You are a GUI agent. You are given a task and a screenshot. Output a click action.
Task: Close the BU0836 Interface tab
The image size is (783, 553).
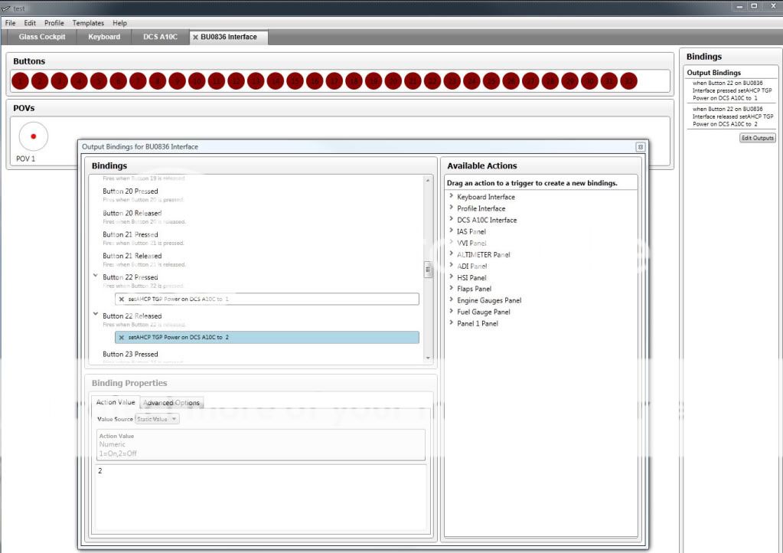click(x=195, y=37)
